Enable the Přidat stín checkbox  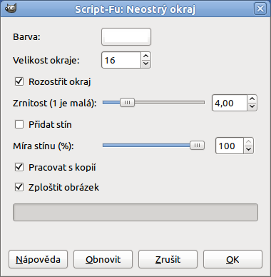pyautogui.click(x=19, y=124)
